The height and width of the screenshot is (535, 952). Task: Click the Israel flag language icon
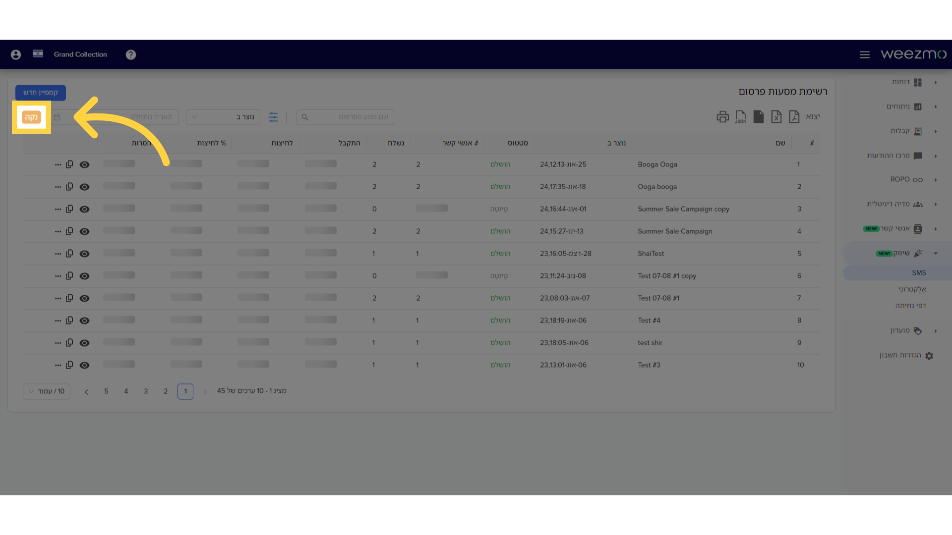[x=38, y=53]
